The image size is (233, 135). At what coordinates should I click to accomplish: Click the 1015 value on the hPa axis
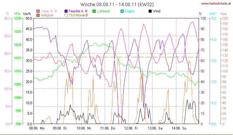pos(17,58)
